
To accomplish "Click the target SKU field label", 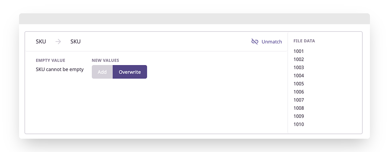I will point(75,42).
